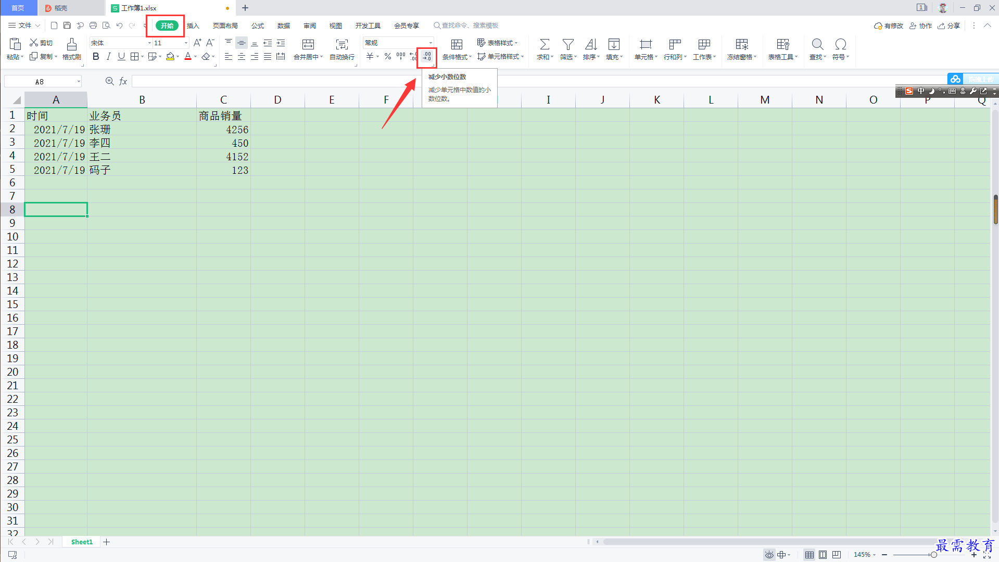Screen dimensions: 999x562
Task: Expand border style dropdown arrow
Action: pyautogui.click(x=142, y=57)
